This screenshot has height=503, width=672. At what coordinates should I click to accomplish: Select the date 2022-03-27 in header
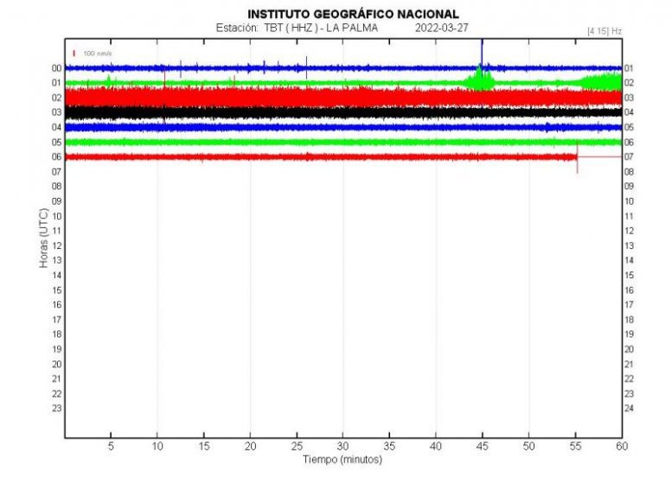[441, 28]
